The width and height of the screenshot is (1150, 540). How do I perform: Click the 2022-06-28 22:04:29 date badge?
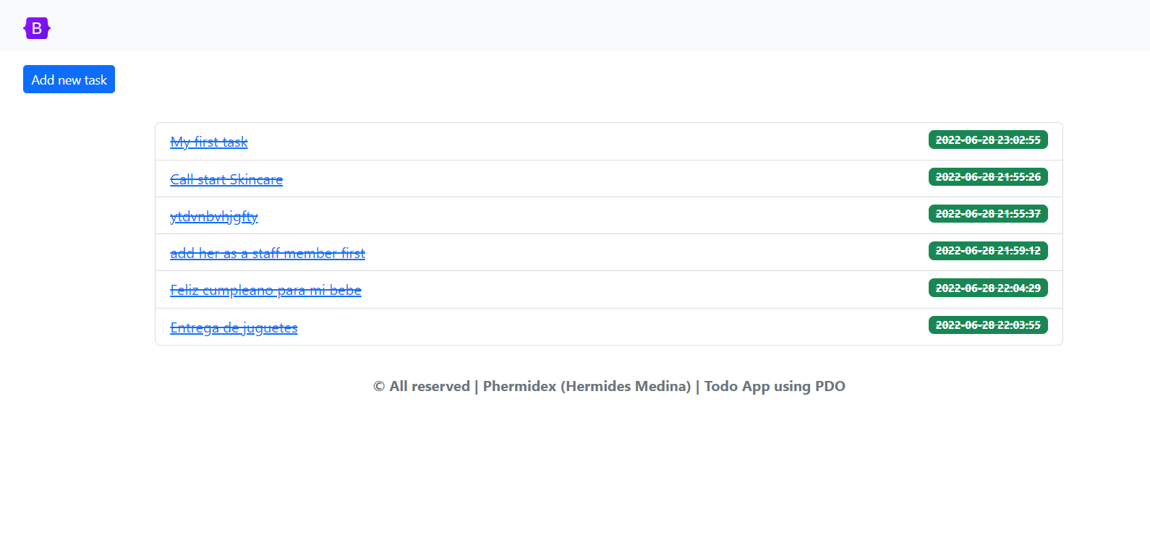988,288
